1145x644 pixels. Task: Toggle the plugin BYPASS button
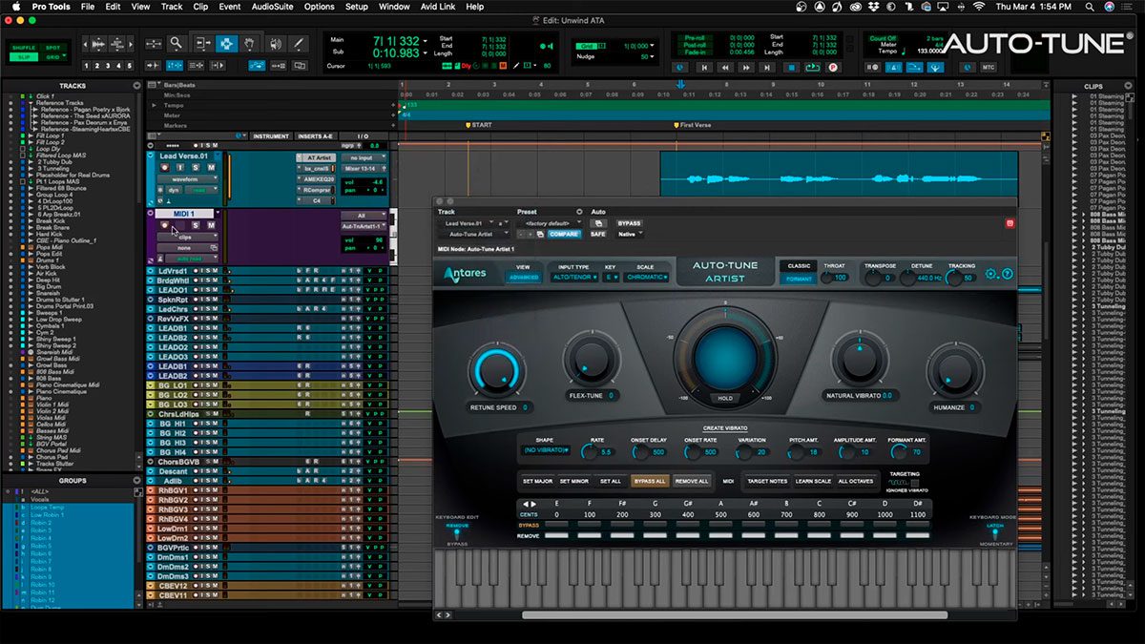click(629, 223)
